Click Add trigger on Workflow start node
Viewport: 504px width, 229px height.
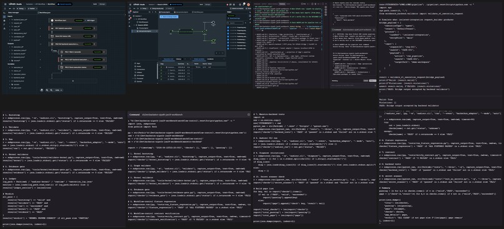[x=91, y=21]
